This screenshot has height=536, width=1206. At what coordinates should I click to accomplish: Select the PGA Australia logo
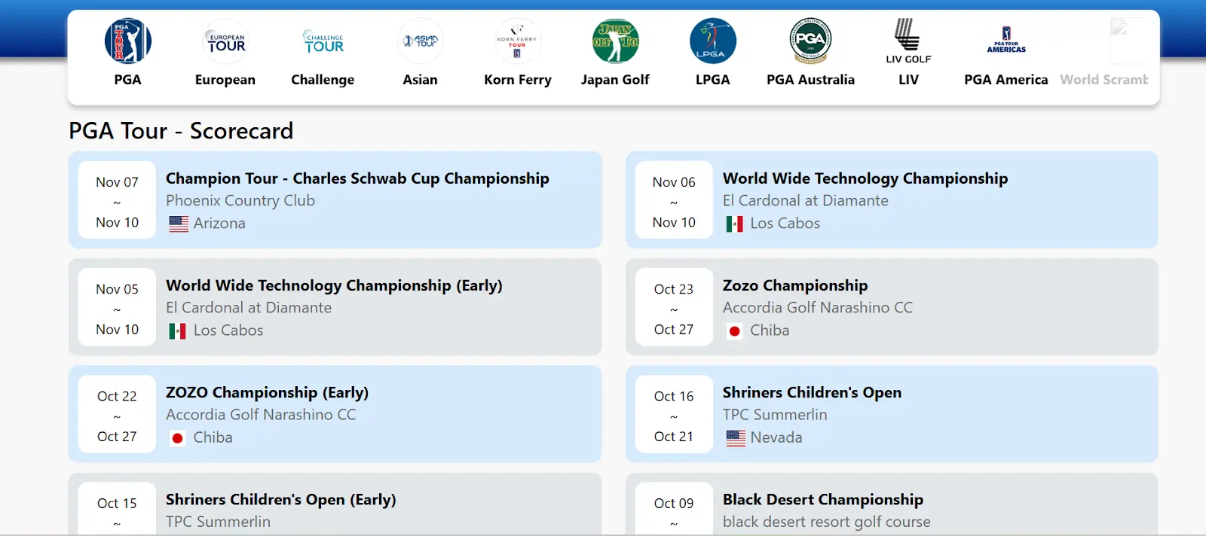810,41
